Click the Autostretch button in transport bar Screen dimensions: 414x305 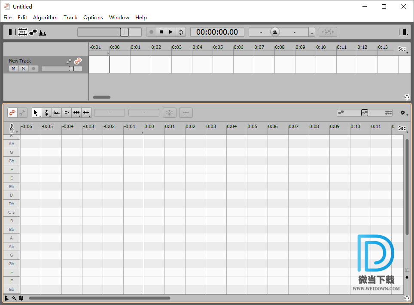coord(328,32)
